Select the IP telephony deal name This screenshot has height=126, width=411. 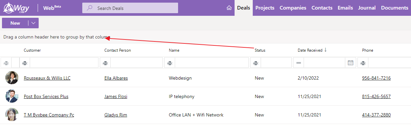pyautogui.click(x=182, y=96)
